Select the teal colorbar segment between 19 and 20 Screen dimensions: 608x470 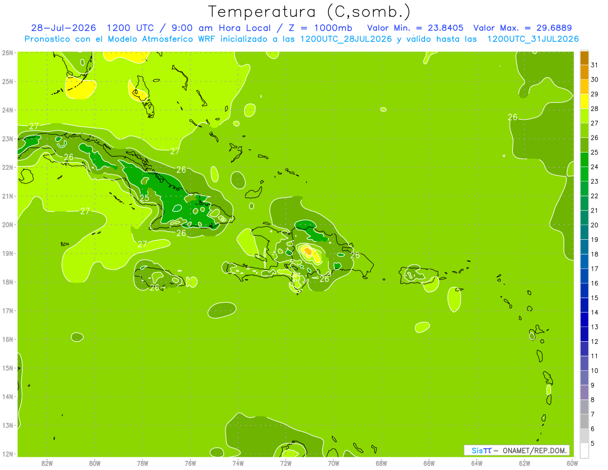tap(584, 232)
